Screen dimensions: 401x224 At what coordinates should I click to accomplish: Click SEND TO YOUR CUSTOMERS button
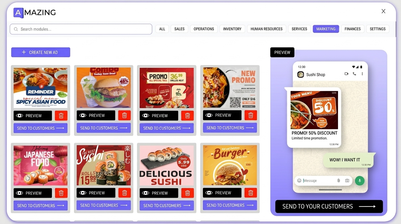(x=329, y=206)
